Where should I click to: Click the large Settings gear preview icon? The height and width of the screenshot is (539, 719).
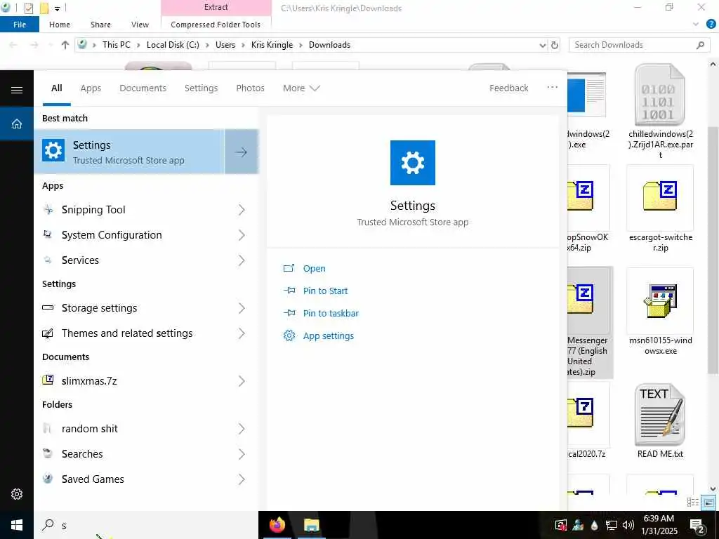coord(413,163)
